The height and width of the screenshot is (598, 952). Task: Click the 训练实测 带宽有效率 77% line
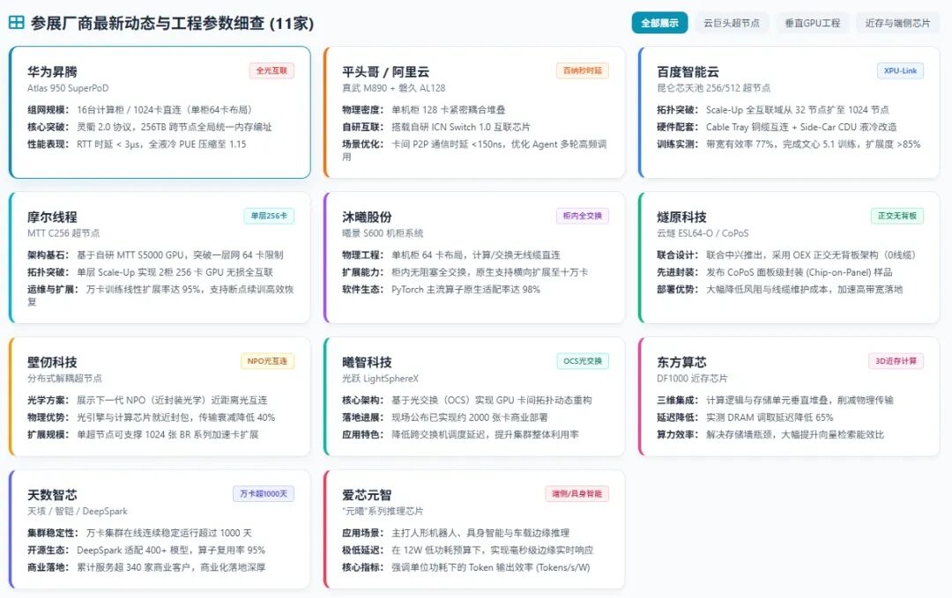click(x=788, y=144)
